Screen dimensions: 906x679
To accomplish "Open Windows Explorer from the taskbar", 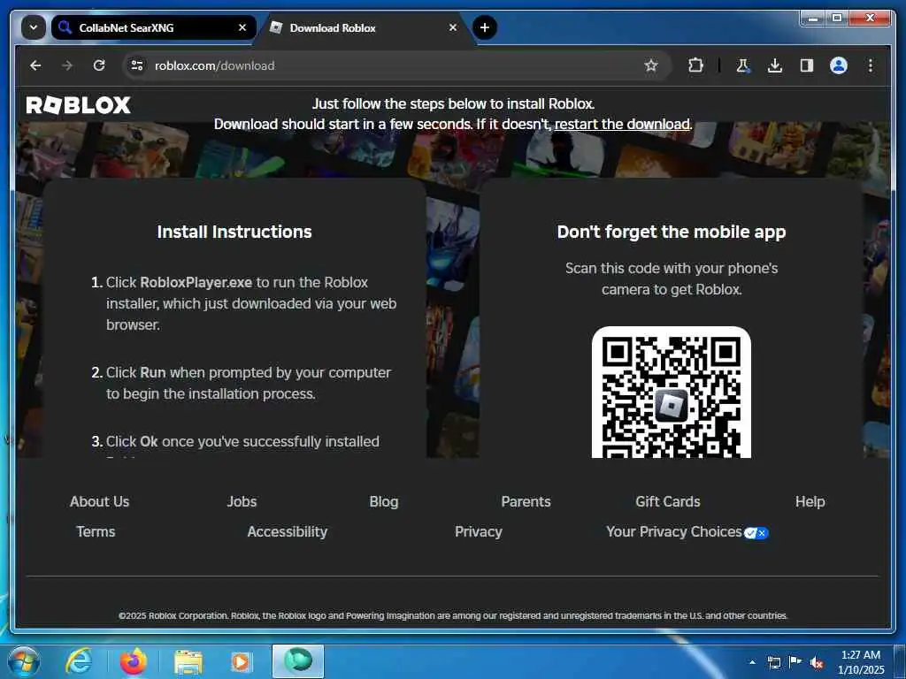I will 188,662.
